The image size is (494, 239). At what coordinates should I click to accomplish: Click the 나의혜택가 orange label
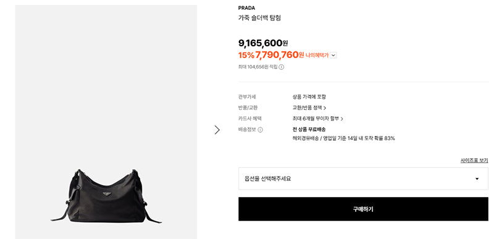(x=317, y=56)
